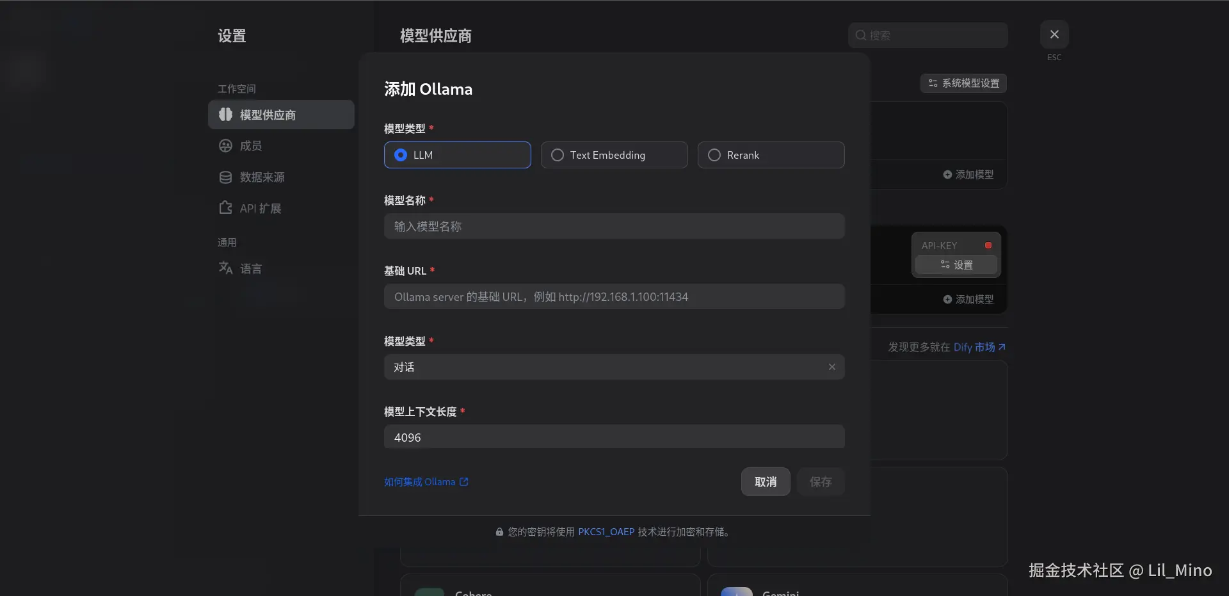Click the API 扩展 puzzle icon
Screen dimensions: 1229x596
click(225, 208)
